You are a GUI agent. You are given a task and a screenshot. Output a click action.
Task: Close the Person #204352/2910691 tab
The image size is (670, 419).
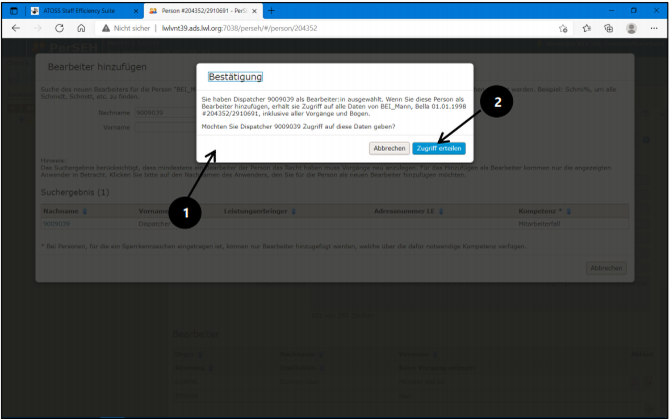coord(255,11)
